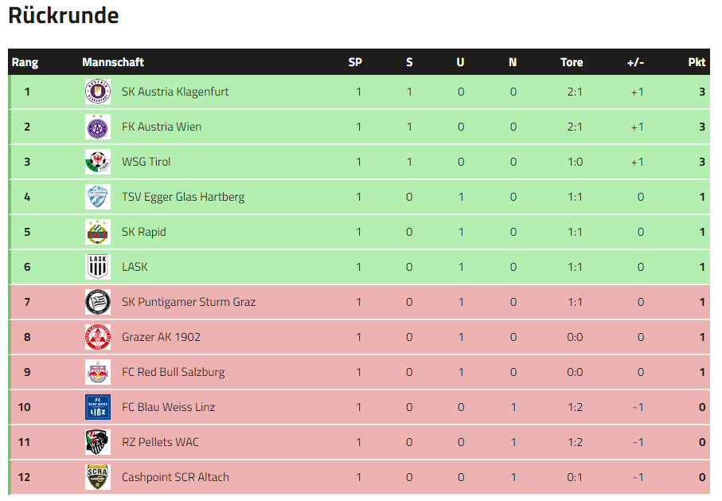722x501 pixels.
Task: Click the SK Rapid crest icon
Action: click(98, 231)
